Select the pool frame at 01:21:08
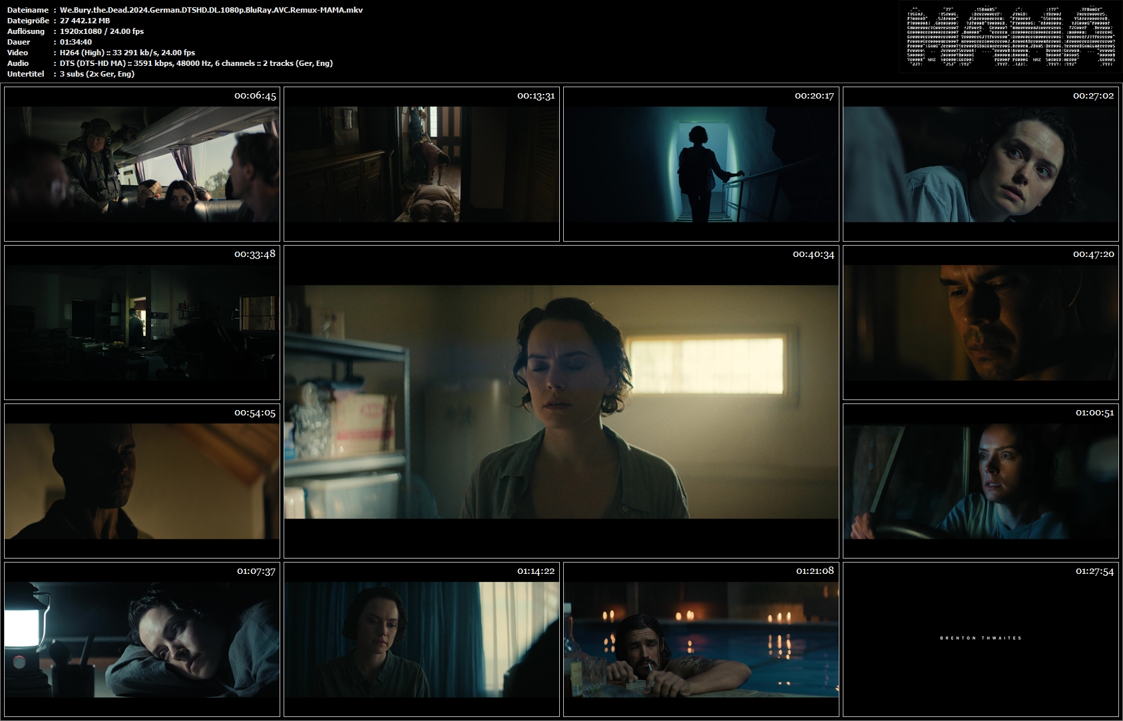The image size is (1123, 721). [x=701, y=639]
